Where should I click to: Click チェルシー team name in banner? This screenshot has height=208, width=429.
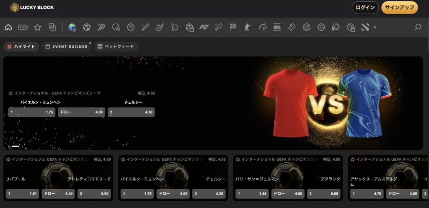[x=133, y=102]
